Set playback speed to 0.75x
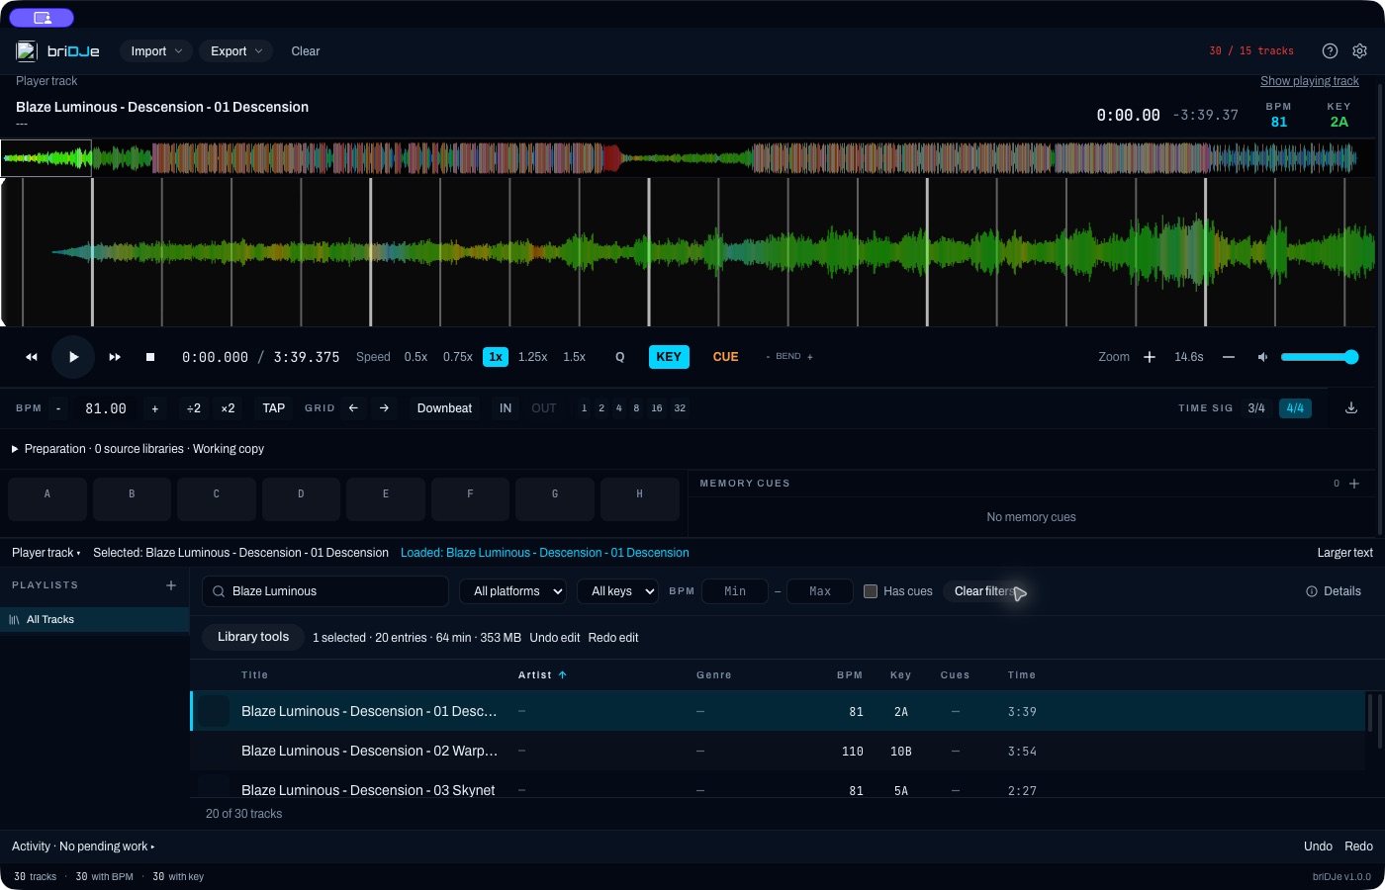Screen dimensions: 1385x890 (x=458, y=357)
